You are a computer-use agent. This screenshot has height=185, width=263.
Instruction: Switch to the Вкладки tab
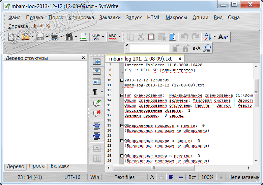coord(60,166)
